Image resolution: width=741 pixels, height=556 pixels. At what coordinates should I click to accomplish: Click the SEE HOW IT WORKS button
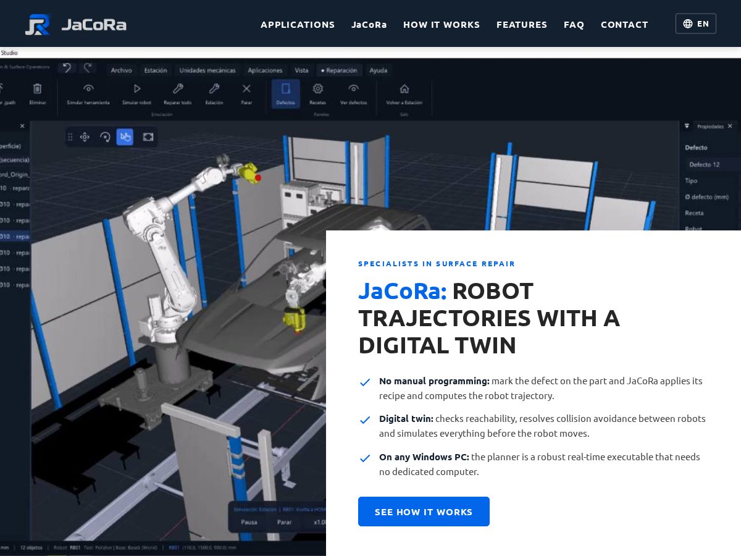point(424,512)
